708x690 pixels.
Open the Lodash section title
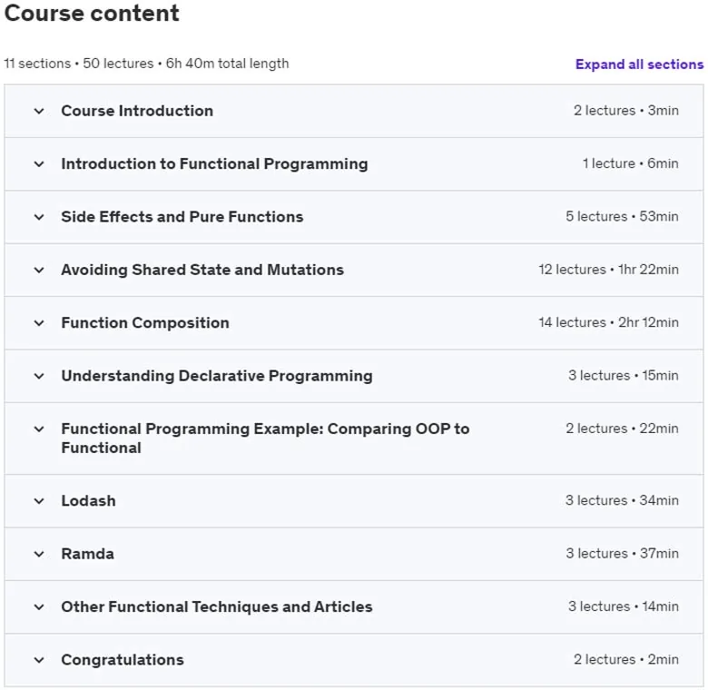pyautogui.click(x=89, y=501)
